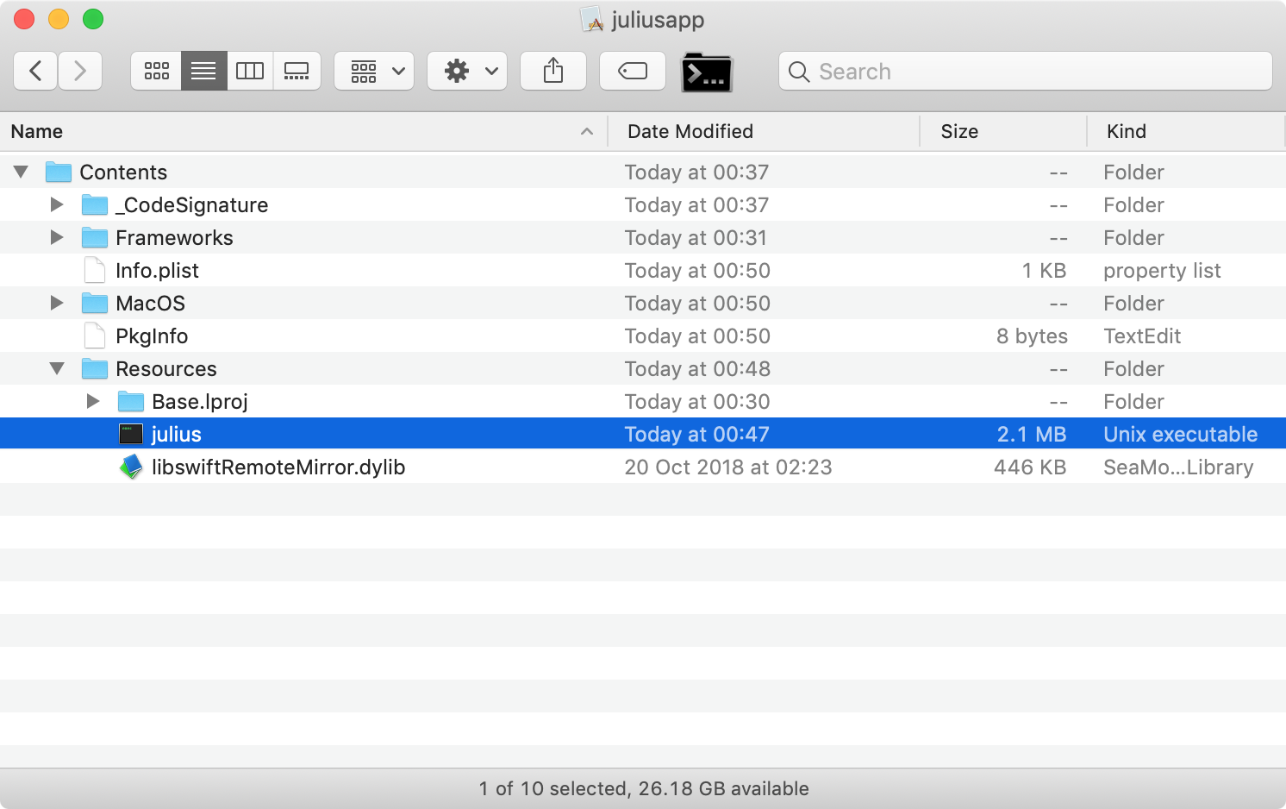Open the item grouping dropdown
1286x809 pixels.
click(x=374, y=71)
